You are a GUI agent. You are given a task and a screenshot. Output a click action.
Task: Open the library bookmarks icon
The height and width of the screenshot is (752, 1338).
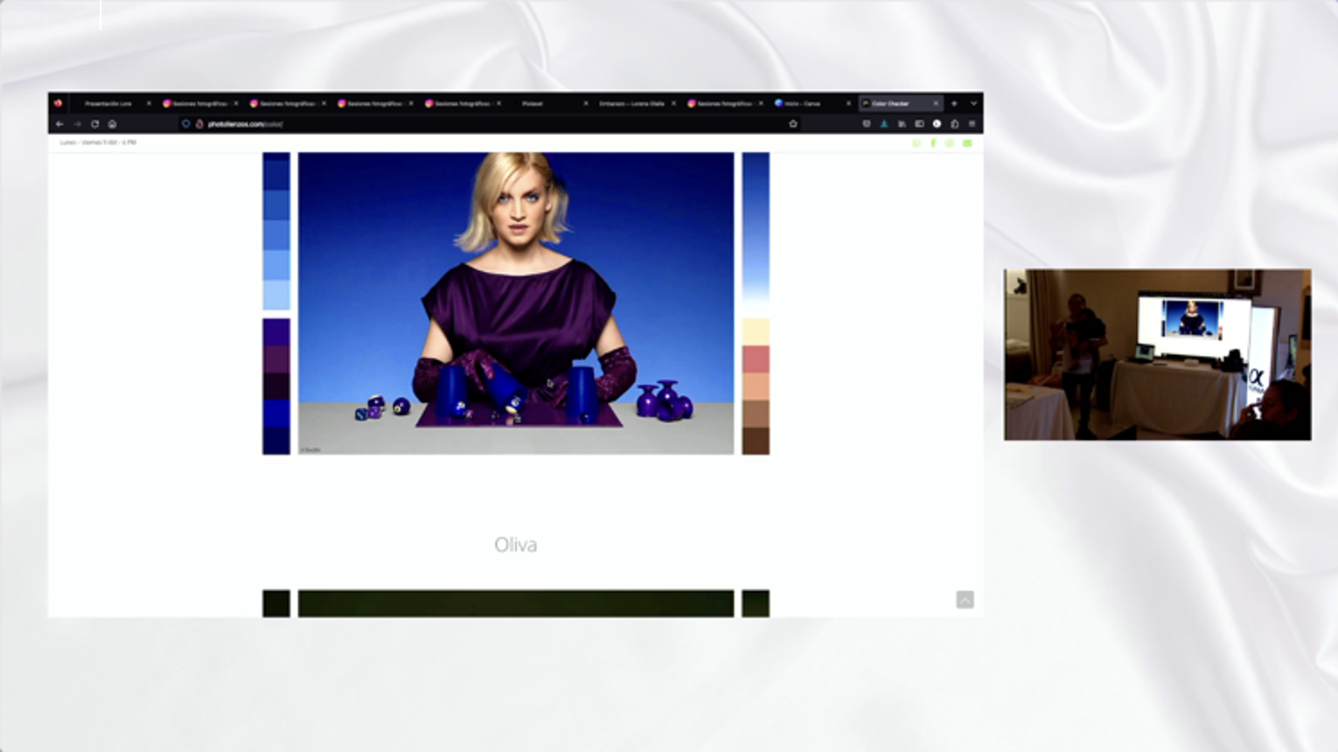[902, 124]
